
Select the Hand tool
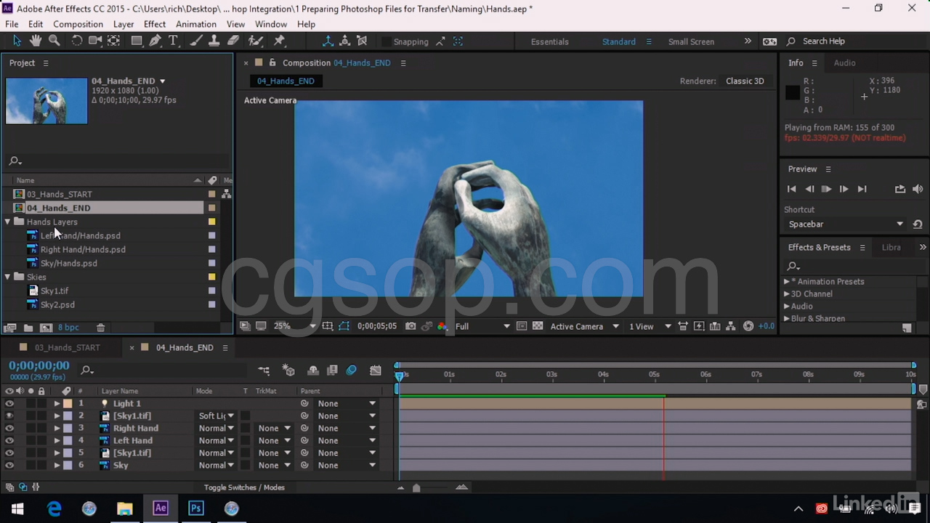[x=35, y=41]
